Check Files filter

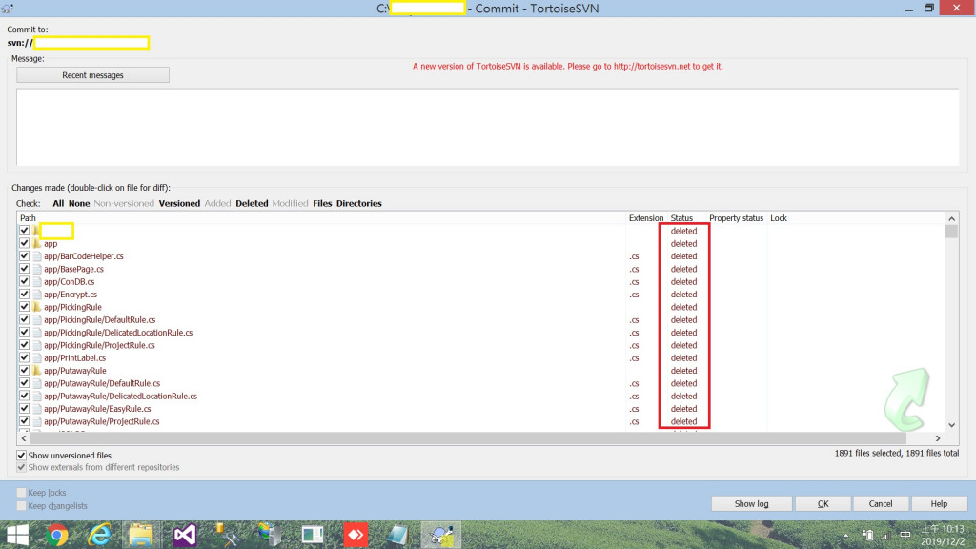[322, 204]
